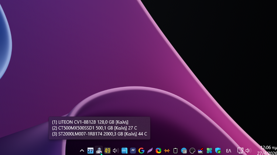Click the quotation marks tray icon

133,151
